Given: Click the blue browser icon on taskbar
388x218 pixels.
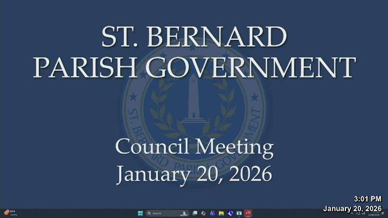Looking at the screenshot, I should tap(230, 213).
